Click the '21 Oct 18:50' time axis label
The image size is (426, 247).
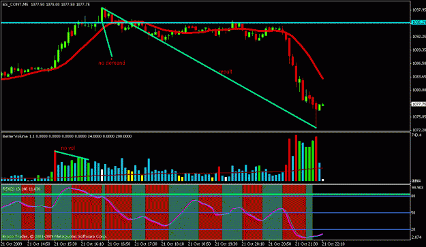click(200, 244)
